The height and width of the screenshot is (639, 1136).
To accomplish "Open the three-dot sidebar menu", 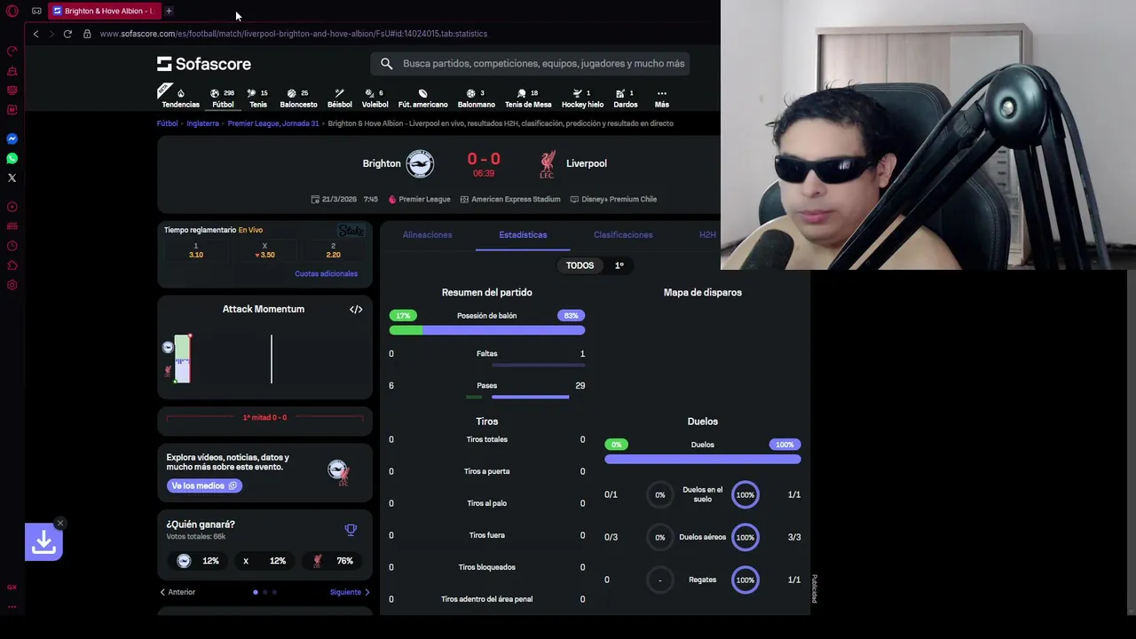I will [12, 607].
